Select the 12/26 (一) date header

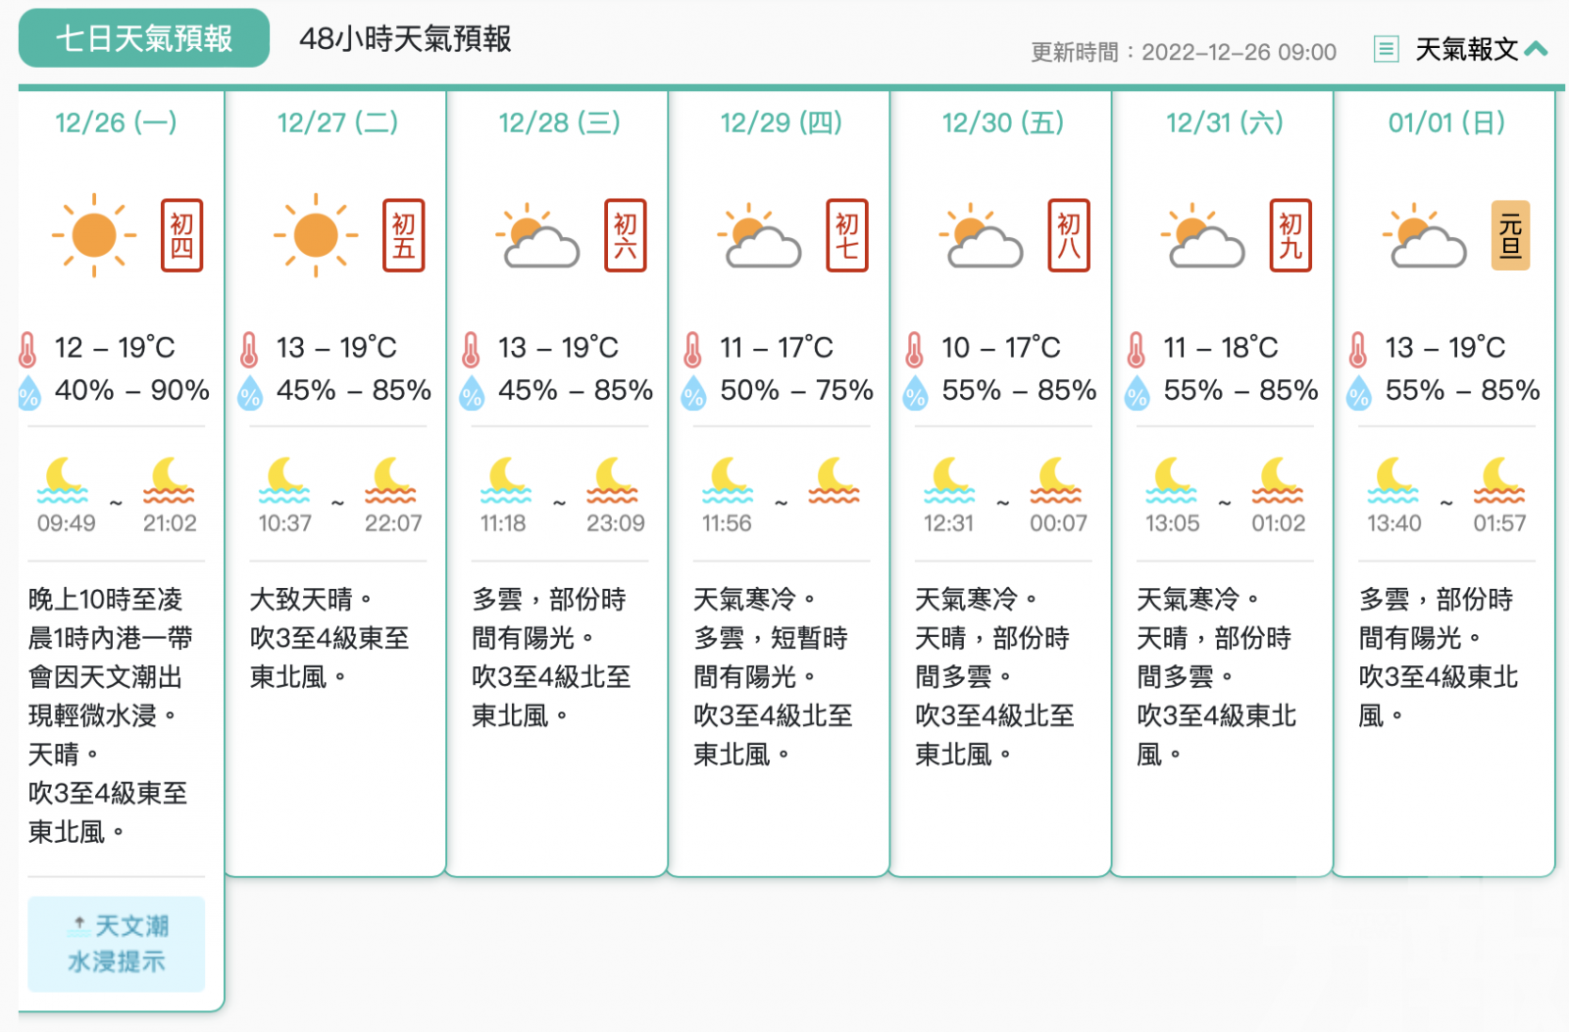(116, 123)
